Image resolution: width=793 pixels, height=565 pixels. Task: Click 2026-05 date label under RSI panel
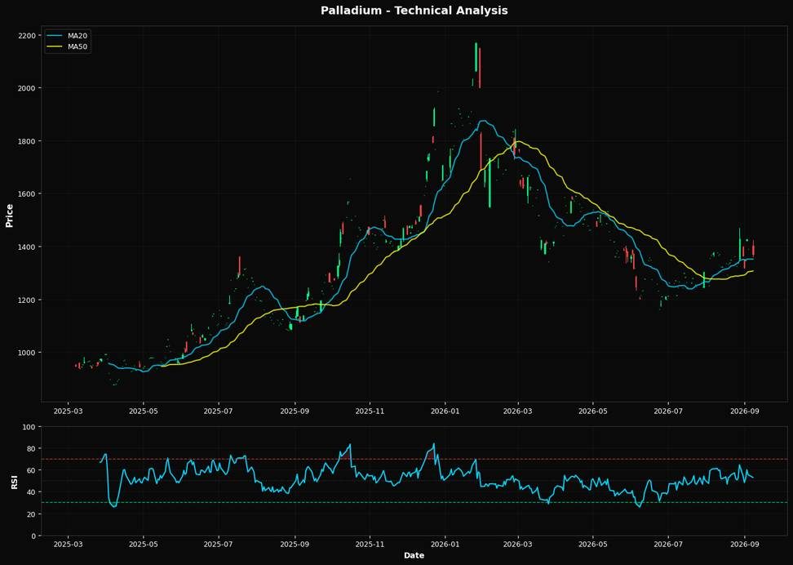(x=593, y=545)
